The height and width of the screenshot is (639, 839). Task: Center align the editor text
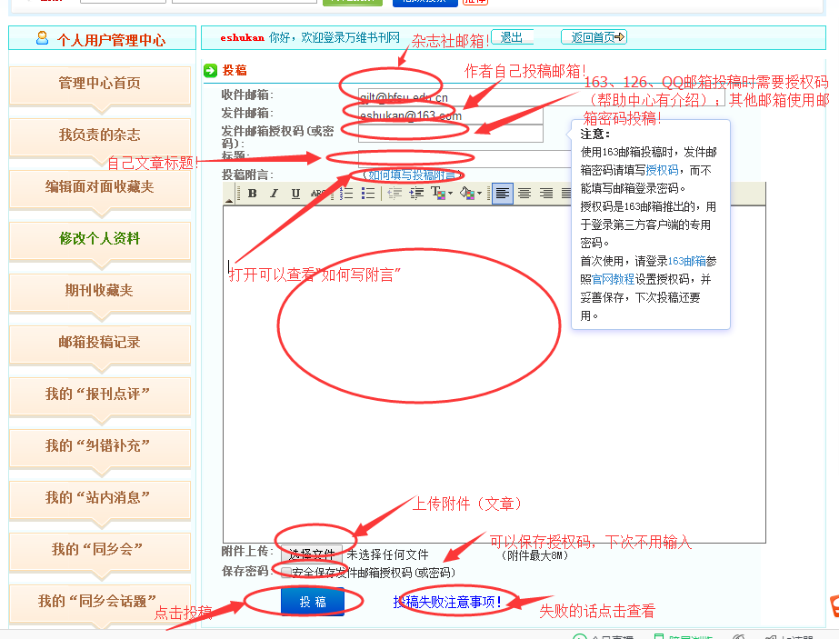[x=524, y=194]
